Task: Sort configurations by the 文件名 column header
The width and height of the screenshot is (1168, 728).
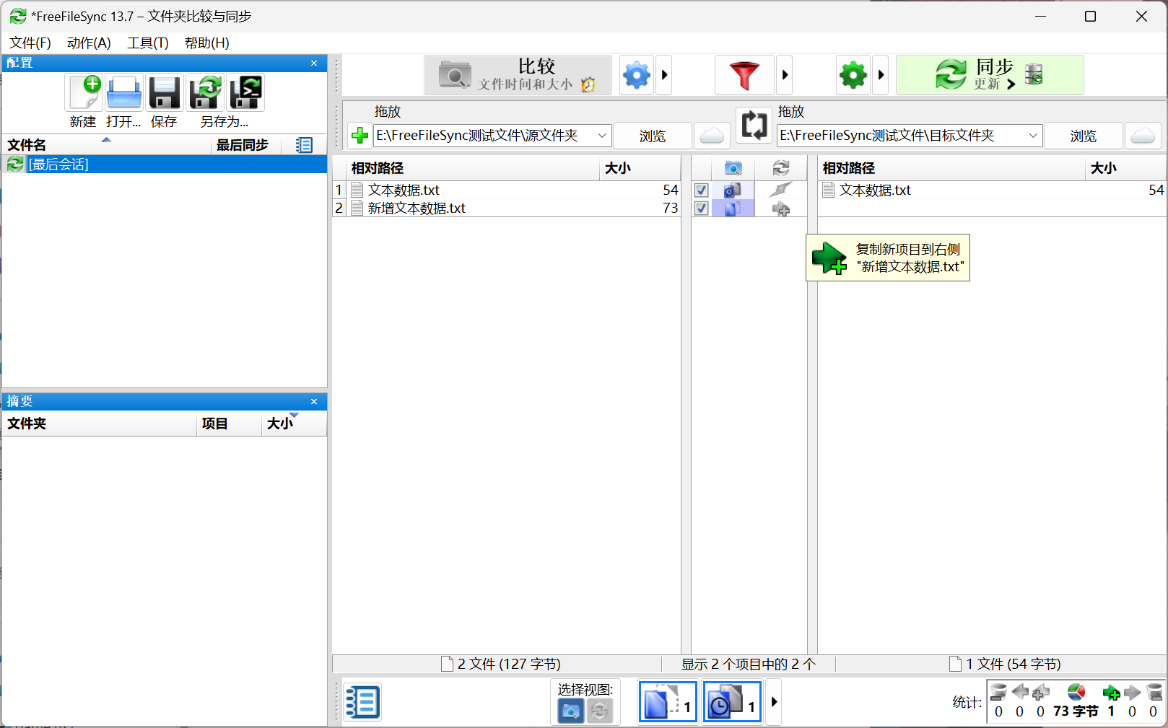Action: coord(107,145)
